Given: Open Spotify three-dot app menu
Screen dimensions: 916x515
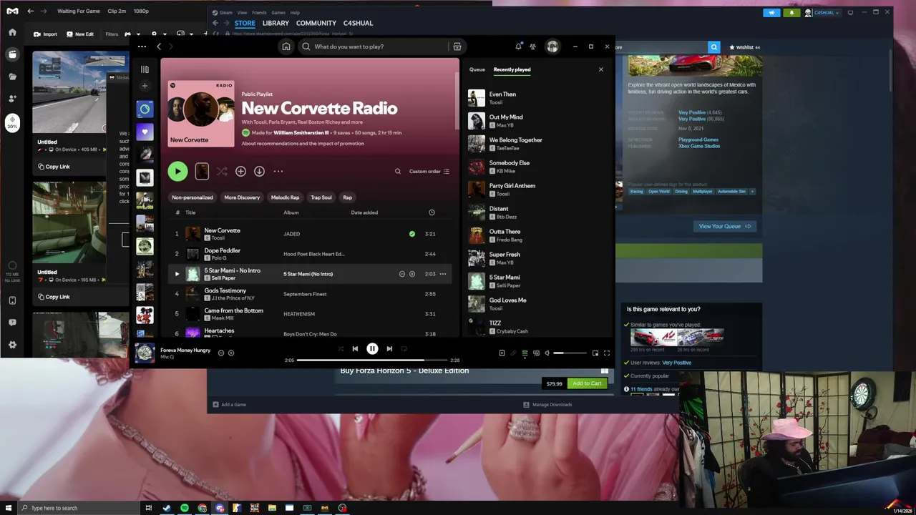Looking at the screenshot, I should click(142, 46).
